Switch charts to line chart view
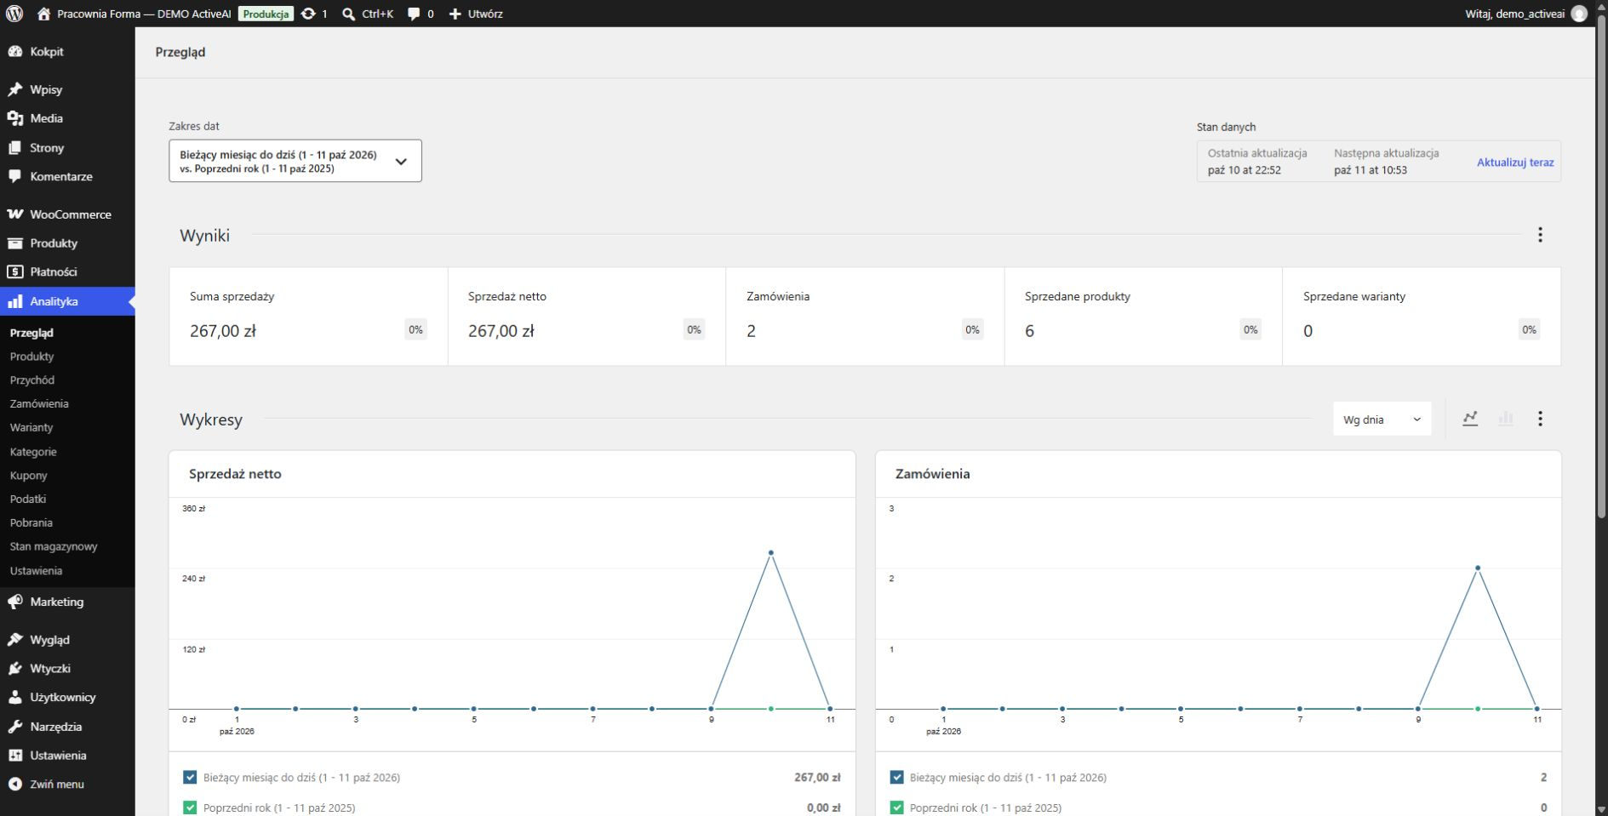Viewport: 1608px width, 816px height. (x=1470, y=419)
